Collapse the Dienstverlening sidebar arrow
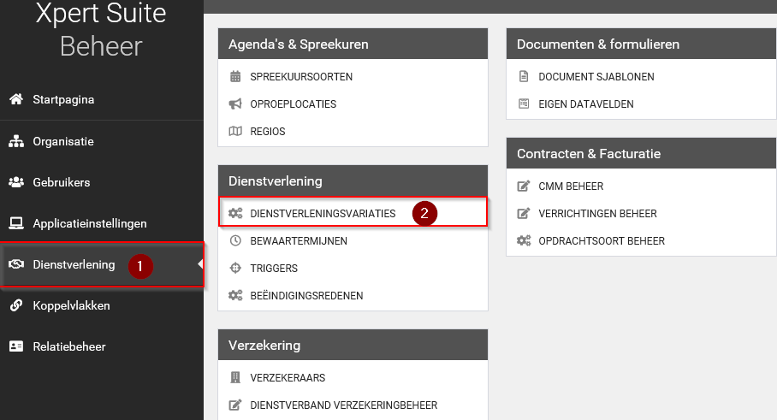 200,264
